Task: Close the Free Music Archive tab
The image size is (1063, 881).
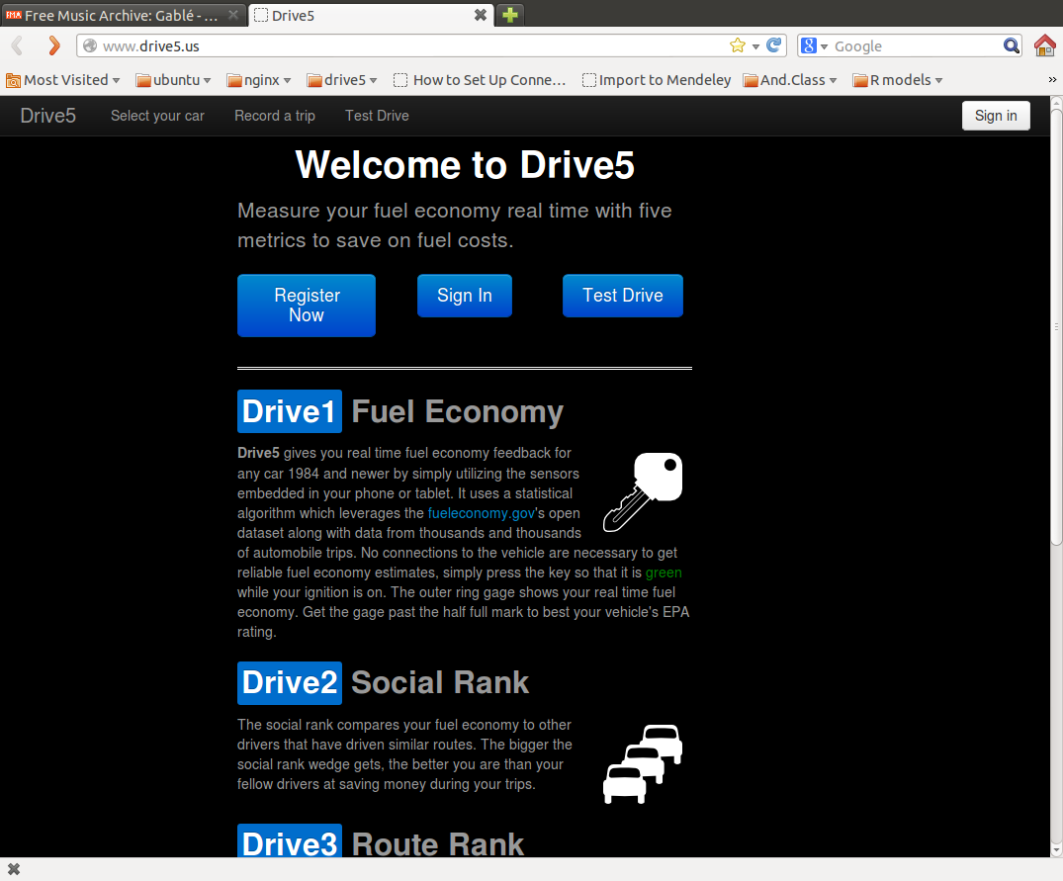Action: click(233, 15)
